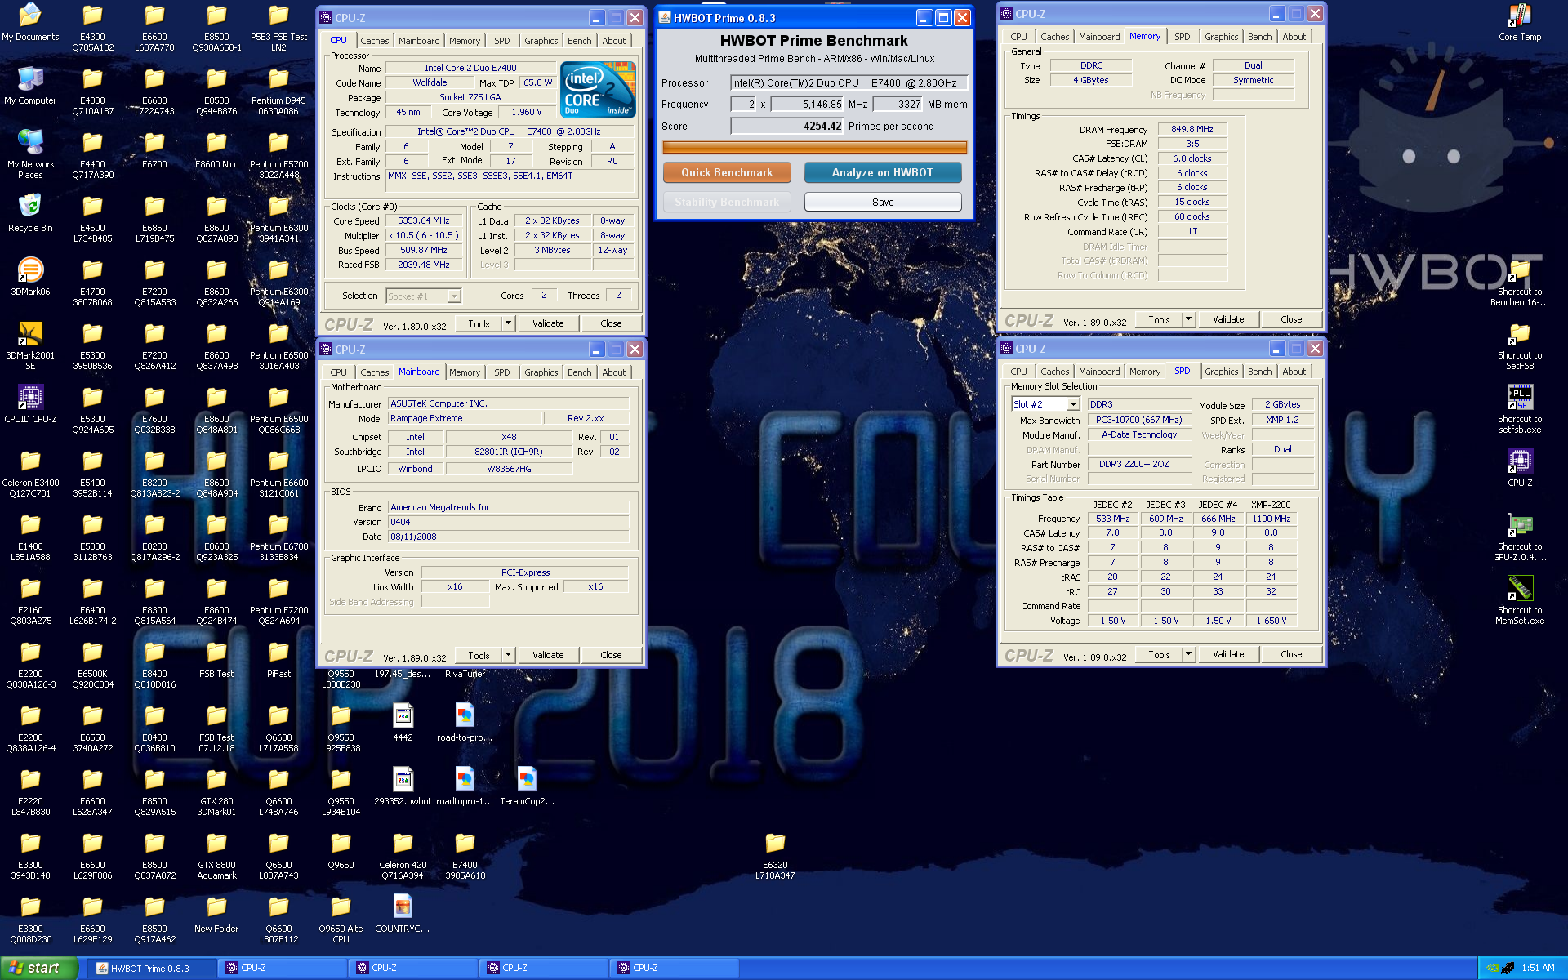
Task: Open the E6320 L710A347 folder
Action: (775, 856)
